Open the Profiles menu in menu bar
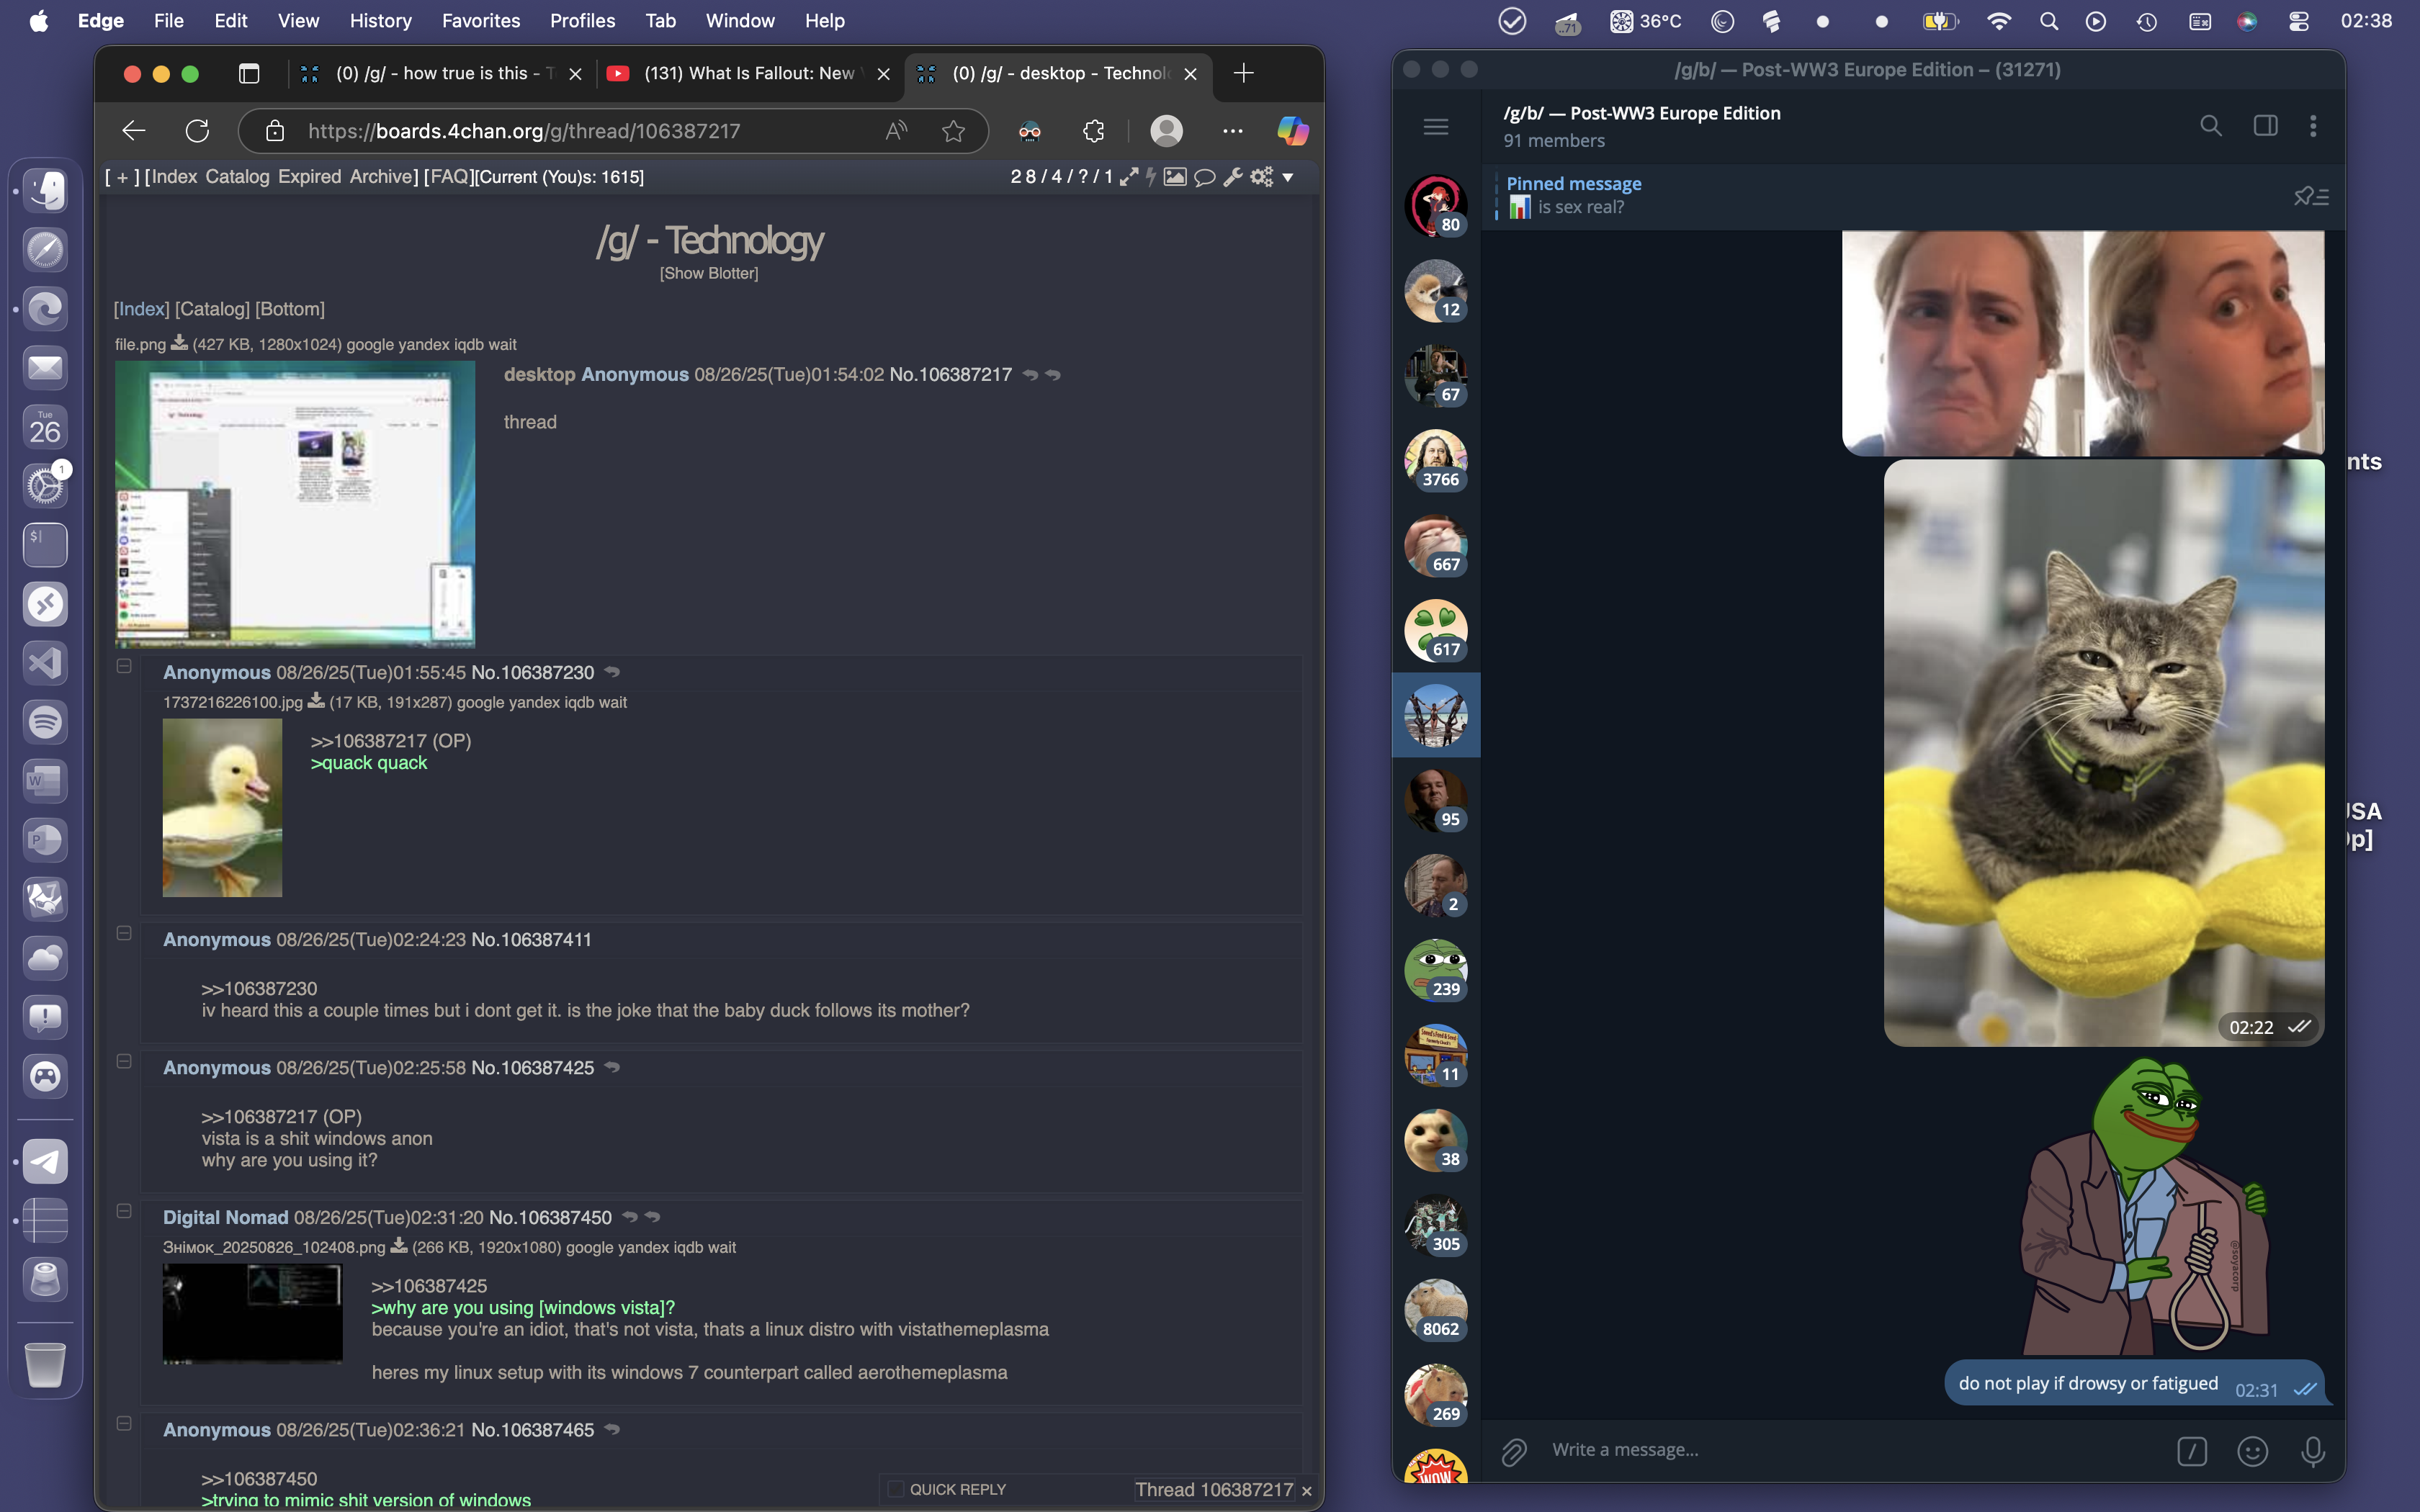Viewport: 2420px width, 1512px height. 582,20
